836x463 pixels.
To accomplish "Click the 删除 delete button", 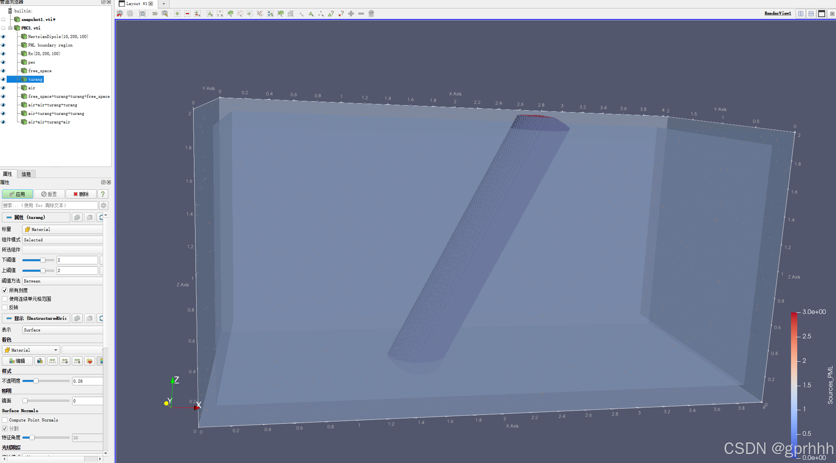I will (81, 194).
